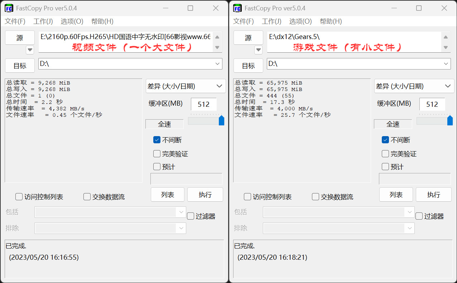Enable 完美验证 checkbox in left window
Viewport: 457px width, 283px height.
[x=157, y=153]
